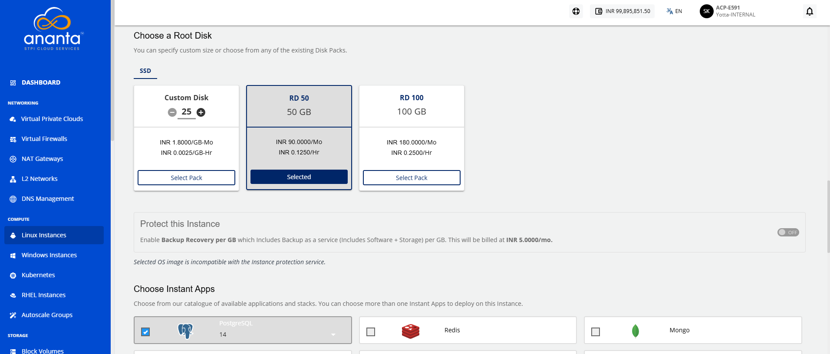
Task: Click the NAT Gateways icon
Action: tap(13, 159)
